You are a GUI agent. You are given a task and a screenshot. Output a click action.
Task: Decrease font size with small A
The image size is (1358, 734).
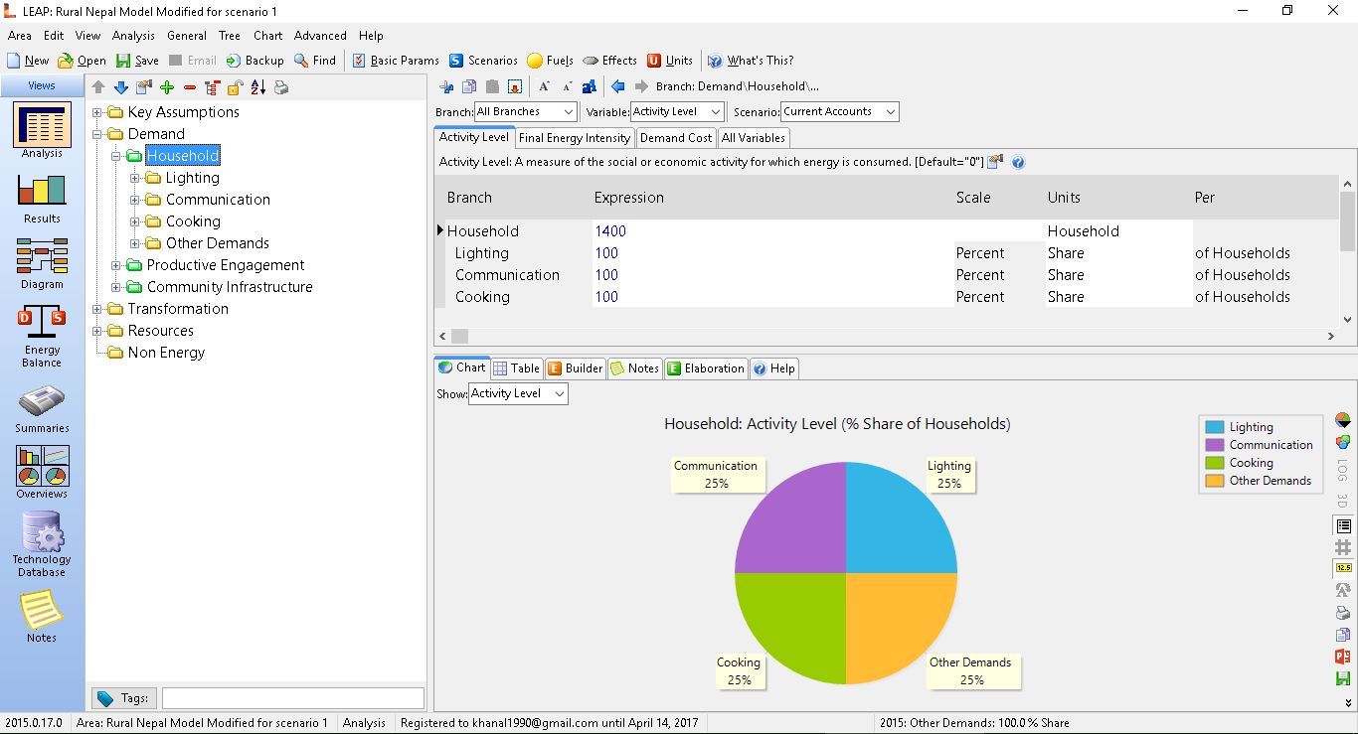click(x=568, y=86)
